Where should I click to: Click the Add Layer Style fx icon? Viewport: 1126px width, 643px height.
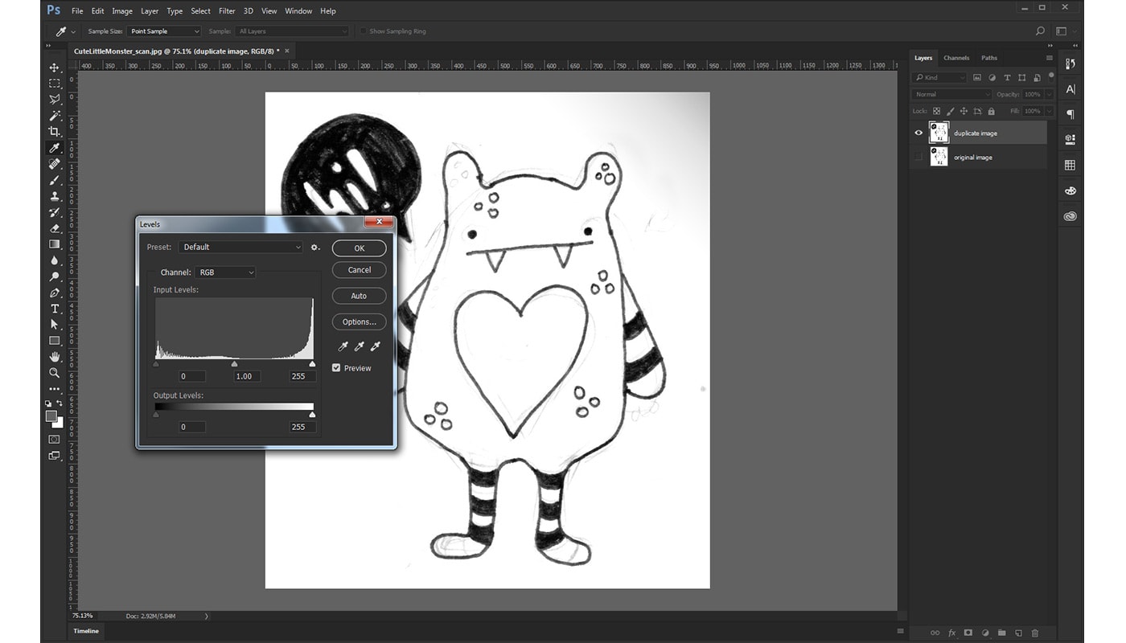point(951,633)
